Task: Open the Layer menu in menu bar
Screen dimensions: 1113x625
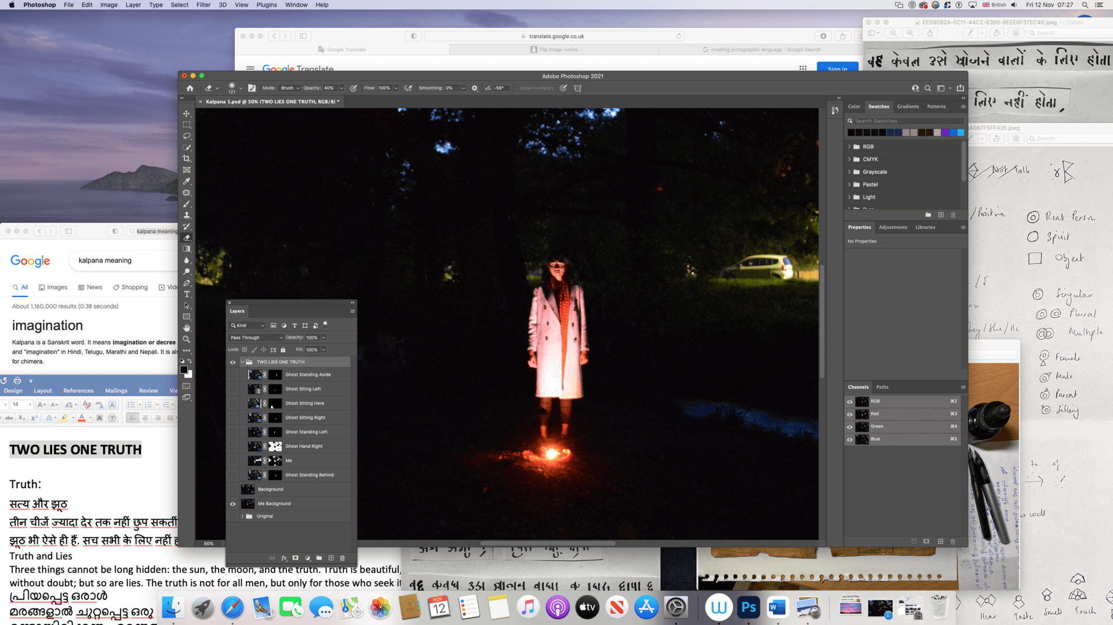Action: point(133,5)
